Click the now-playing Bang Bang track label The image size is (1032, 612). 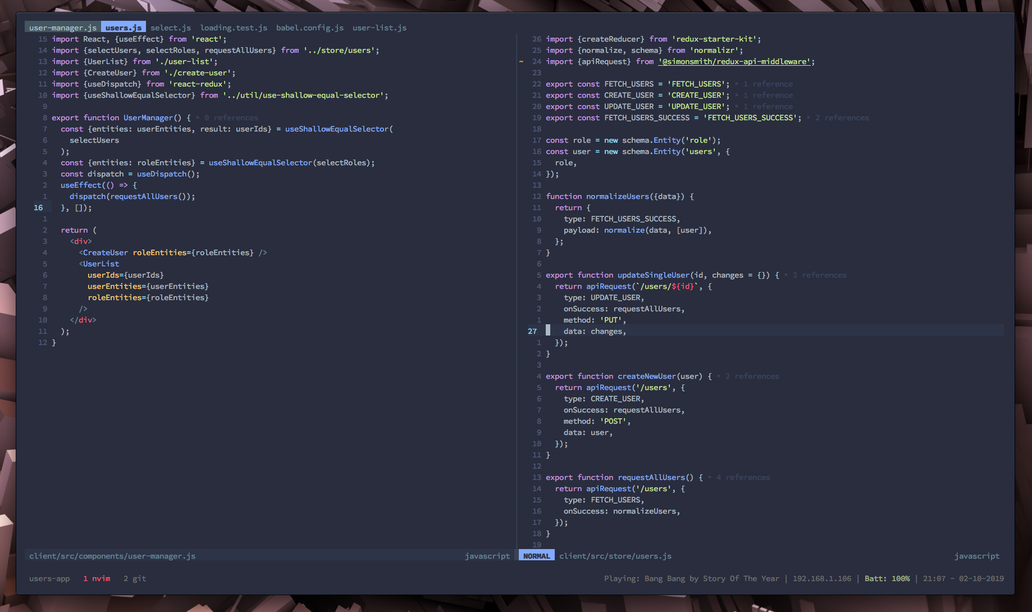(691, 578)
